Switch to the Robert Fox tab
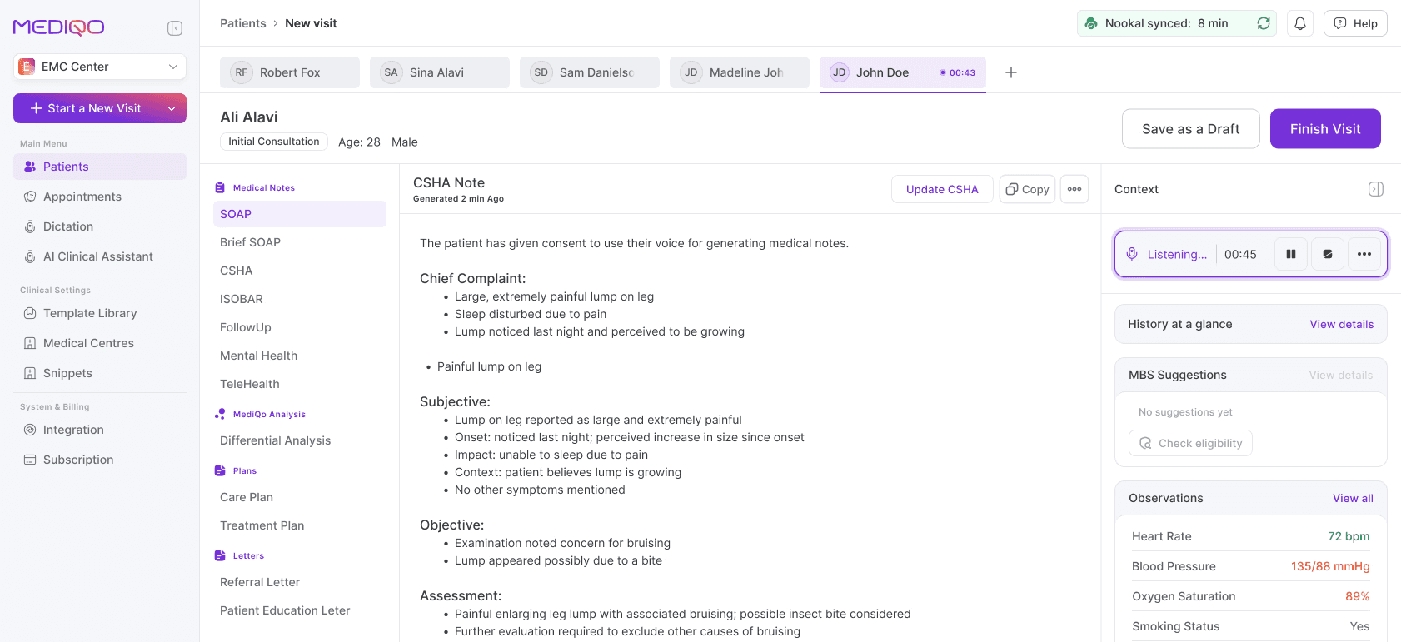Screen dimensions: 1401x642 (290, 72)
